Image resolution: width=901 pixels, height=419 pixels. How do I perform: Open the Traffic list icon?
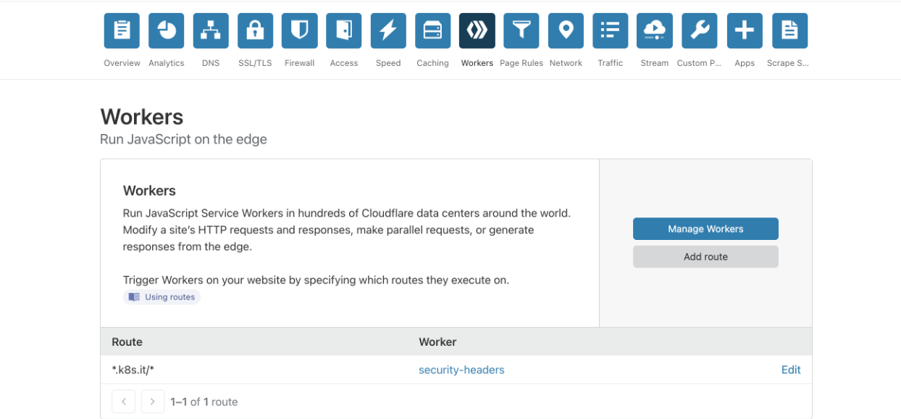click(x=611, y=30)
